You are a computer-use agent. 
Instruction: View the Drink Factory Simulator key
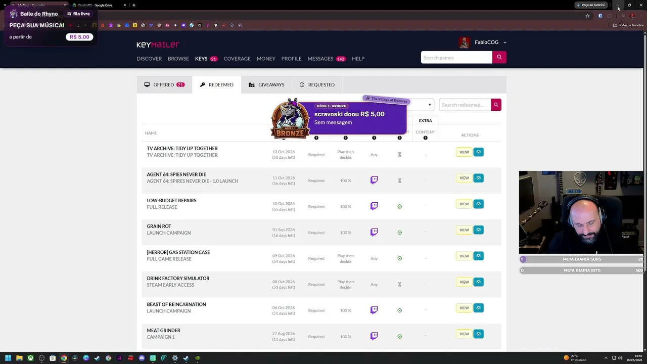coord(464,282)
